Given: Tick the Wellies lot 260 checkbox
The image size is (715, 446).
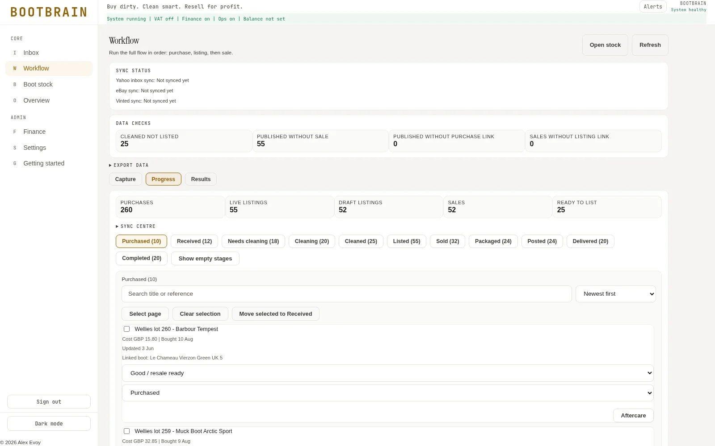Looking at the screenshot, I should point(127,329).
